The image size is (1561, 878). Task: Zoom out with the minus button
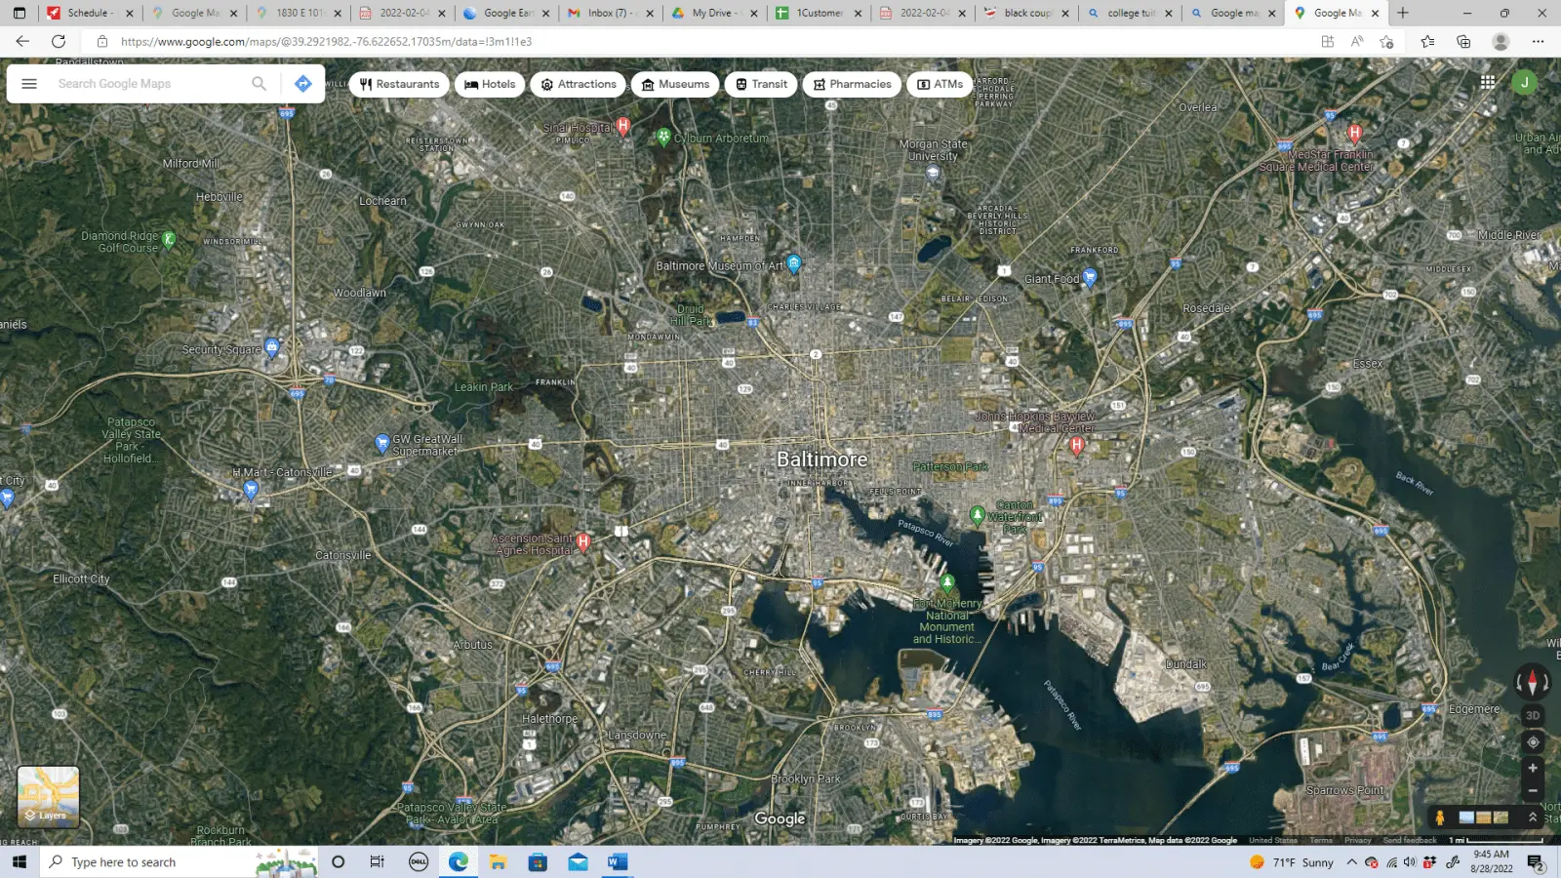pos(1533,791)
